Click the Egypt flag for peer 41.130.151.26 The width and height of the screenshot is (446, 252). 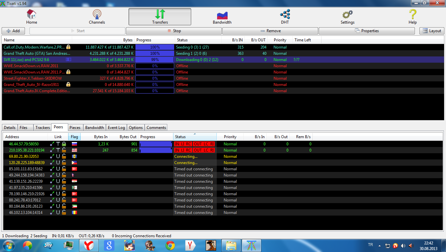tap(74, 181)
